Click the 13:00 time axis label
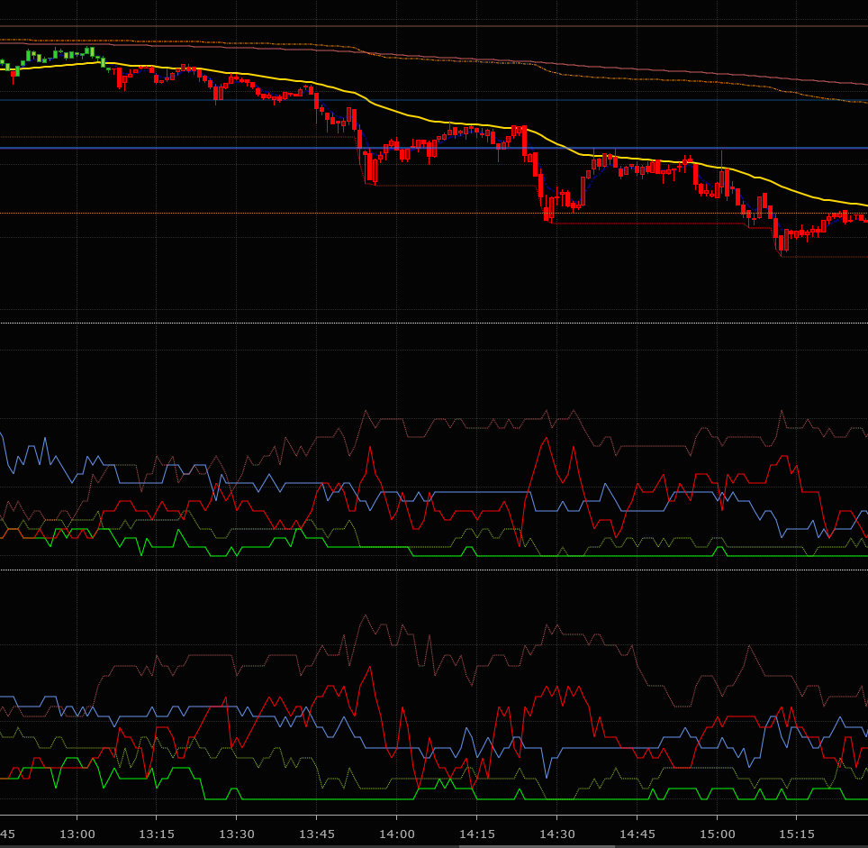Screen dimensions: 868x848 click(x=77, y=834)
